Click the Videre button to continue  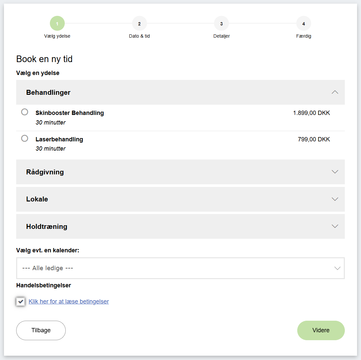click(321, 330)
